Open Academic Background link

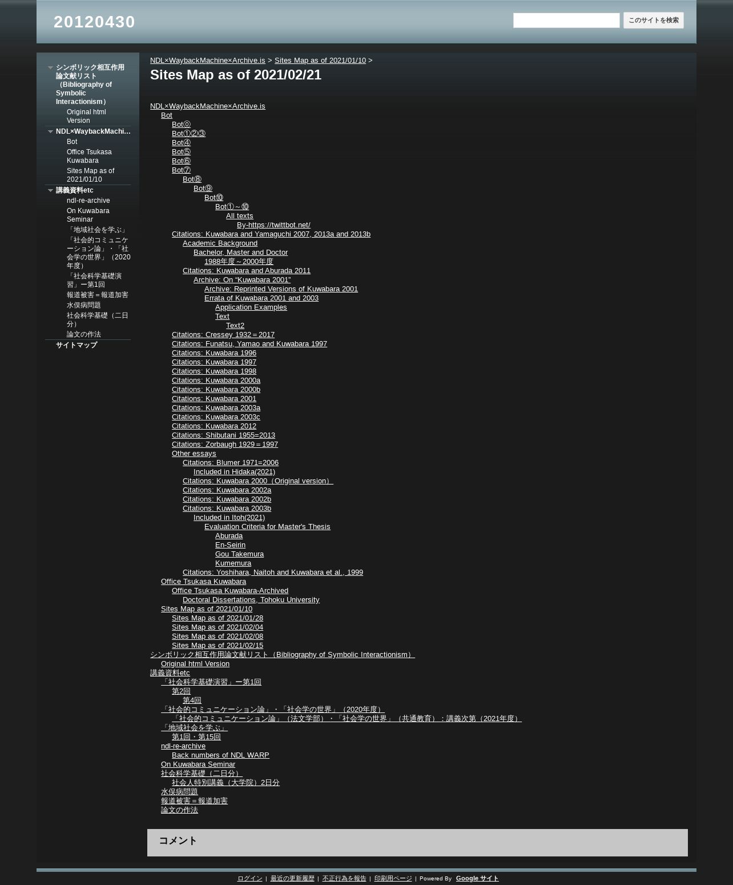pos(220,243)
